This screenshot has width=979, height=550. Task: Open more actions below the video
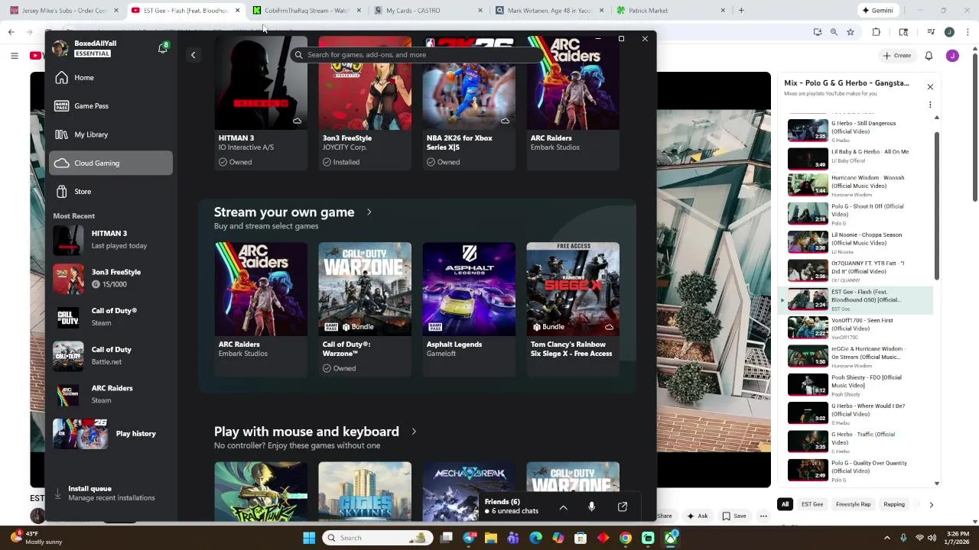tap(763, 516)
